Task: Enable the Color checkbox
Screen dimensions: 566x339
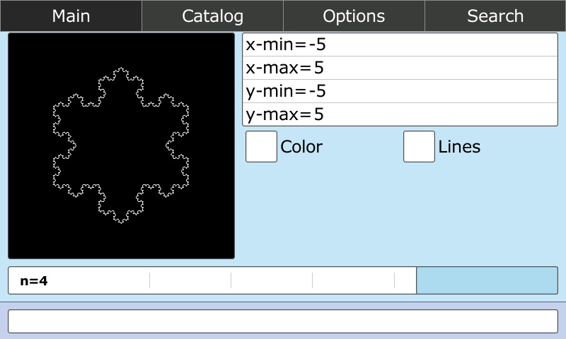Action: point(261,147)
